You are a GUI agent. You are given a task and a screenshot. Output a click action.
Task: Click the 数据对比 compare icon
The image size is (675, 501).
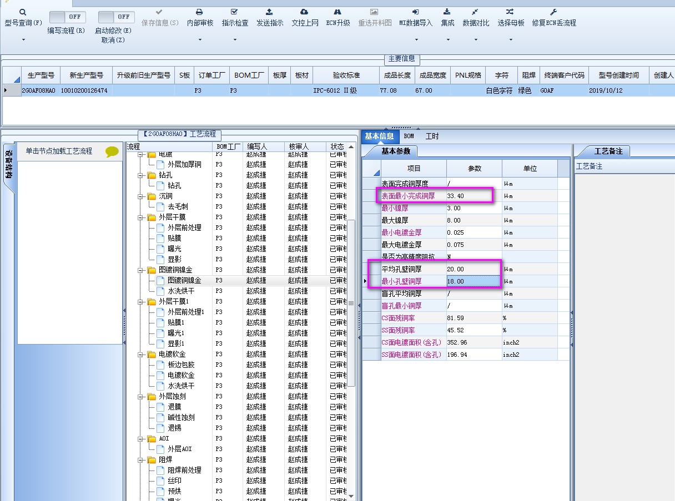[x=475, y=12]
